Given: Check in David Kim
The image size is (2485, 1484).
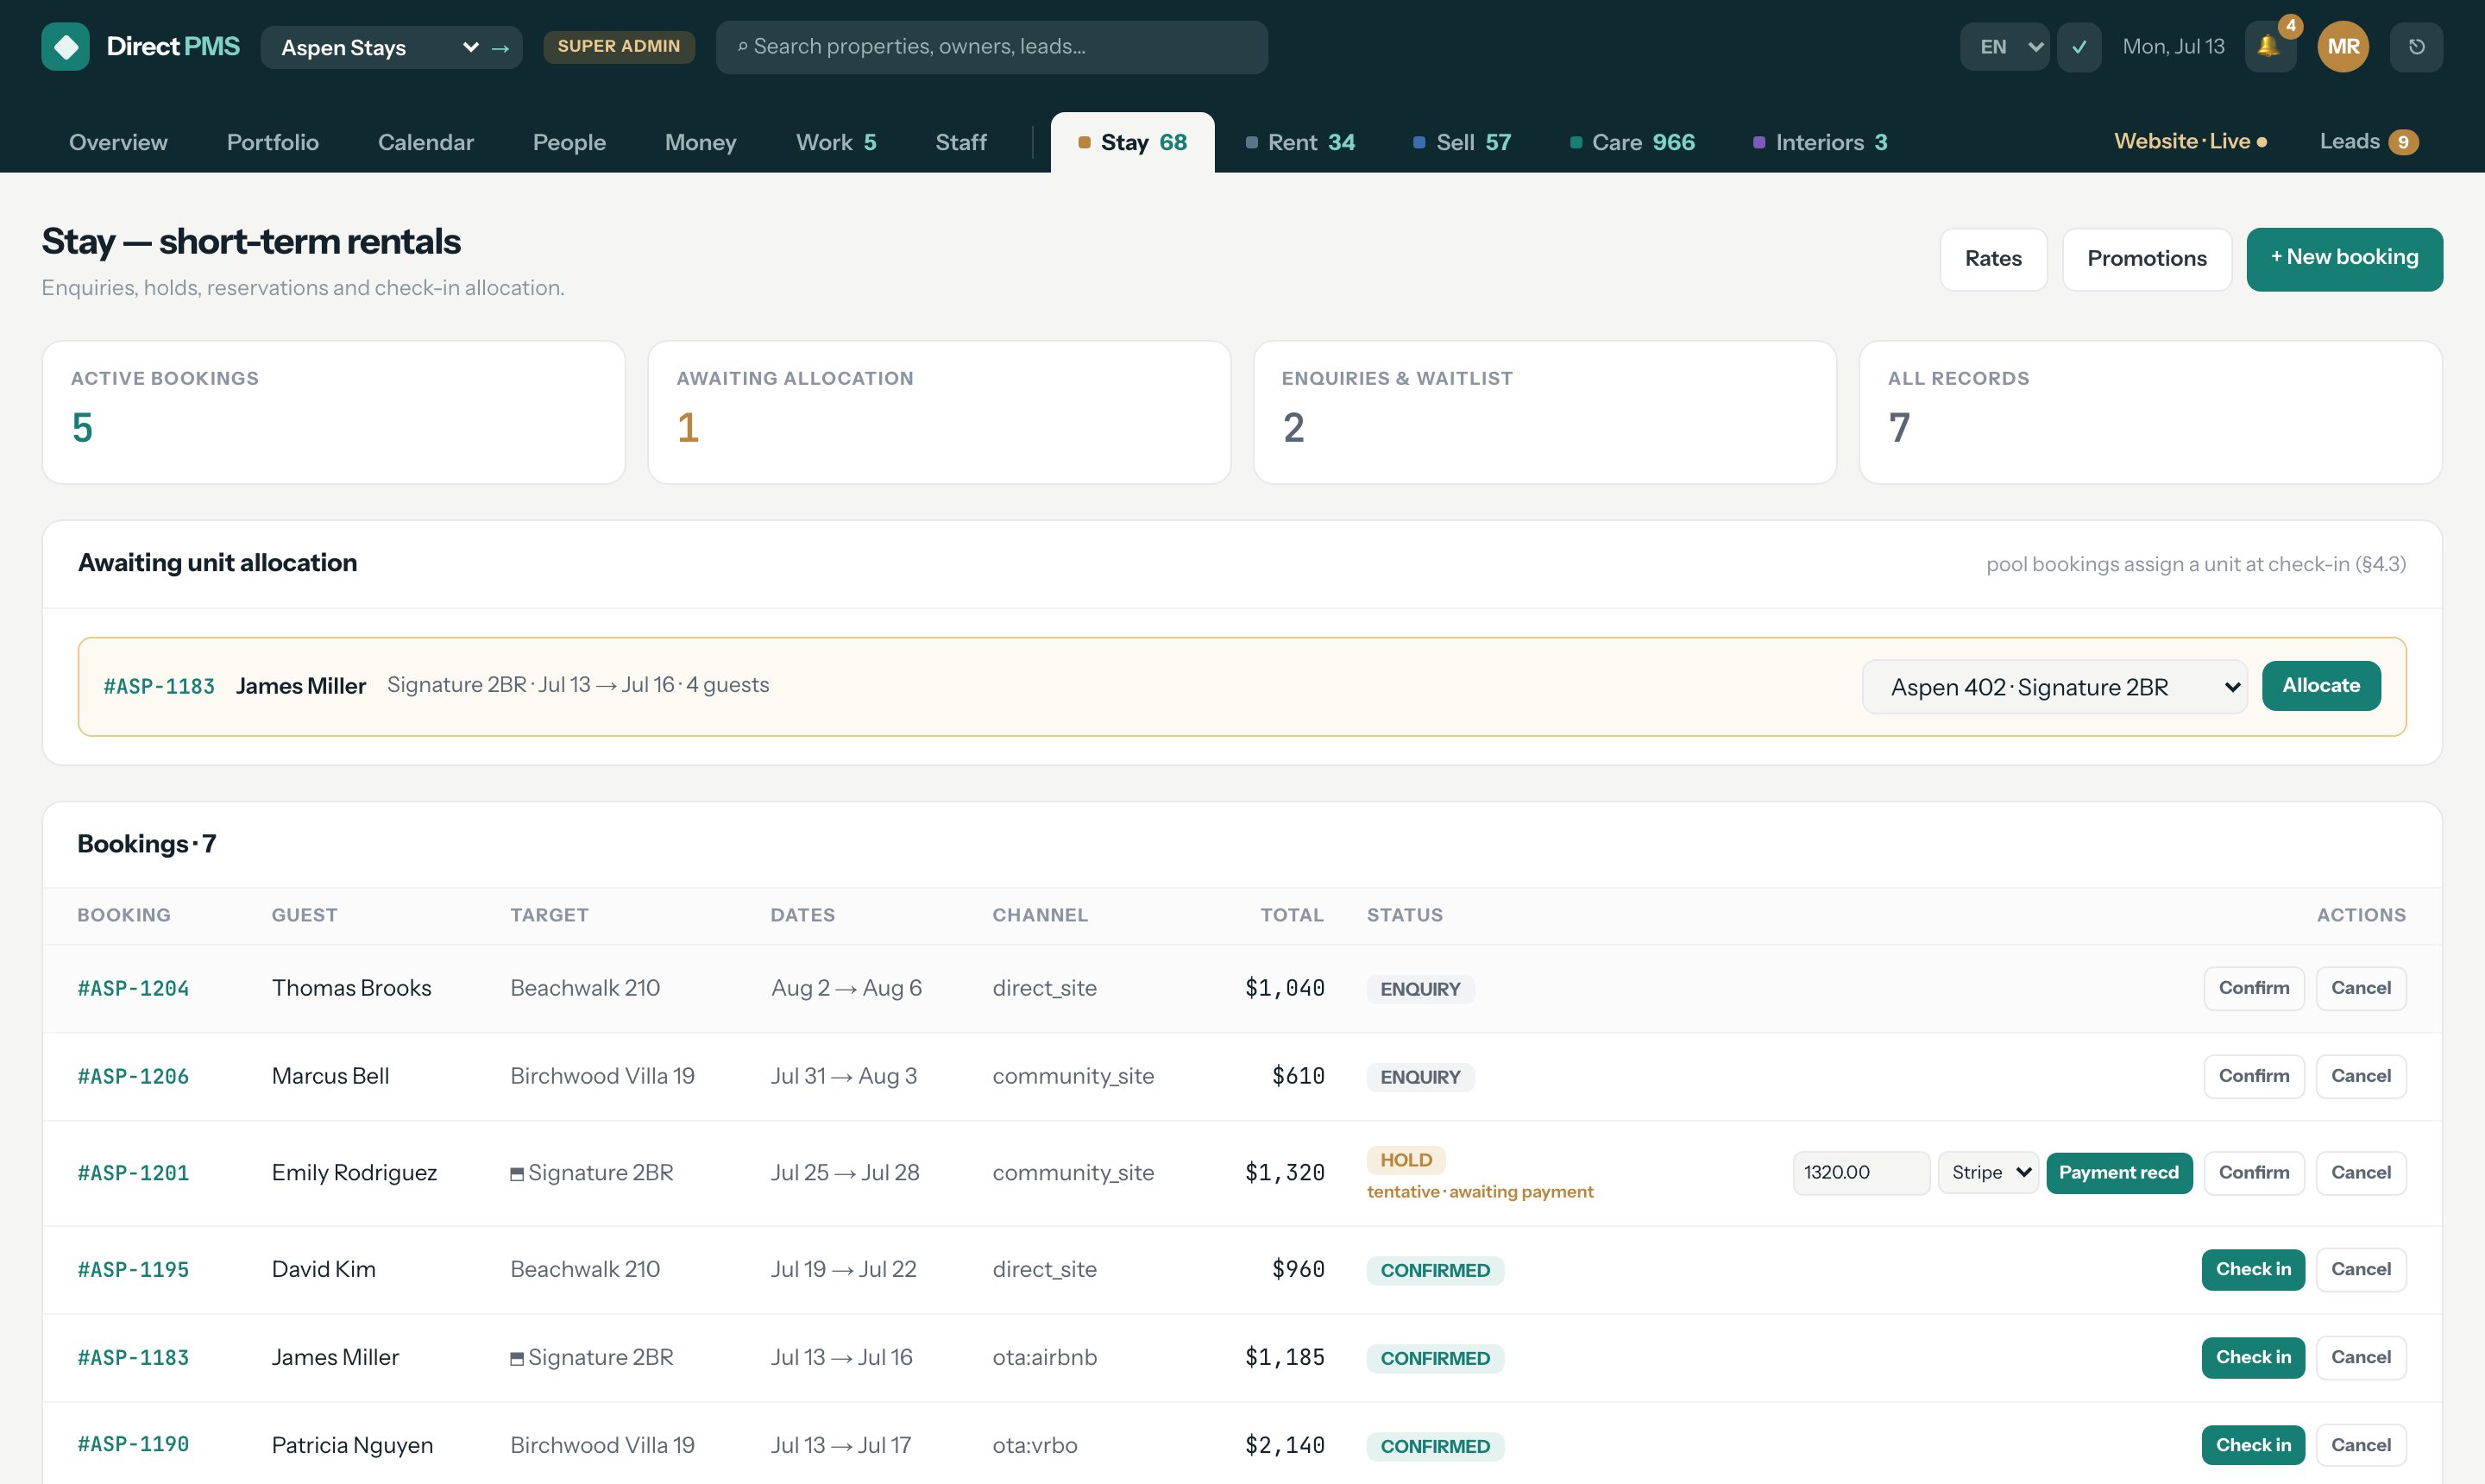Looking at the screenshot, I should [x=2252, y=1269].
